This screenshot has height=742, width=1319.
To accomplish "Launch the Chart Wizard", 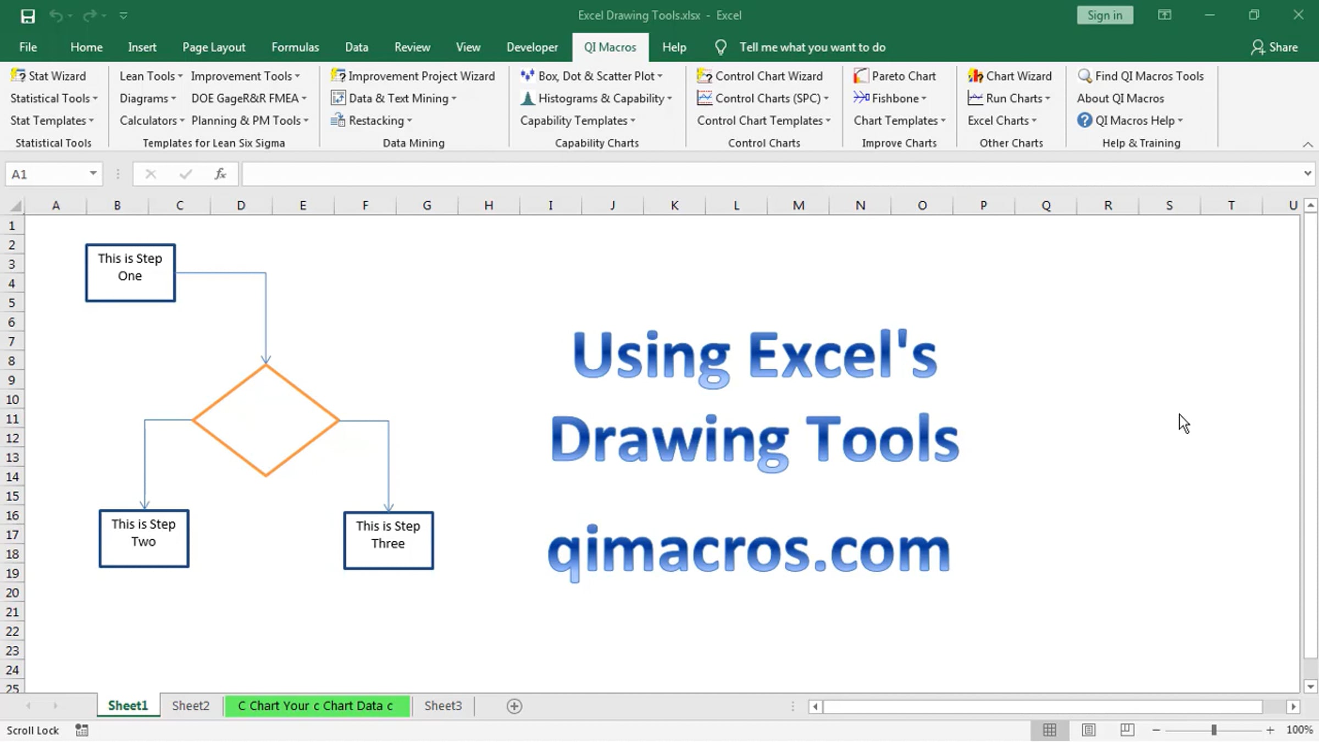I will pos(1010,76).
